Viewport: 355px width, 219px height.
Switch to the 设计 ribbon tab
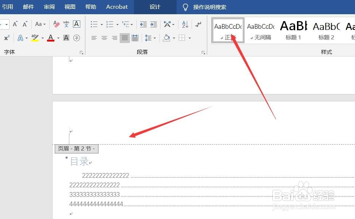point(155,7)
